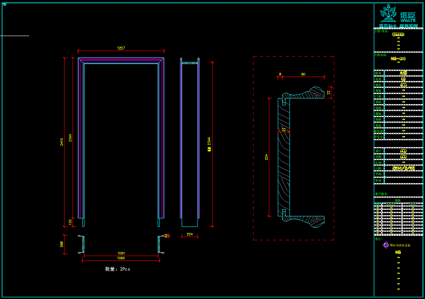
Task: Select the 22 dimension at detail's top right
Action: coord(328,92)
